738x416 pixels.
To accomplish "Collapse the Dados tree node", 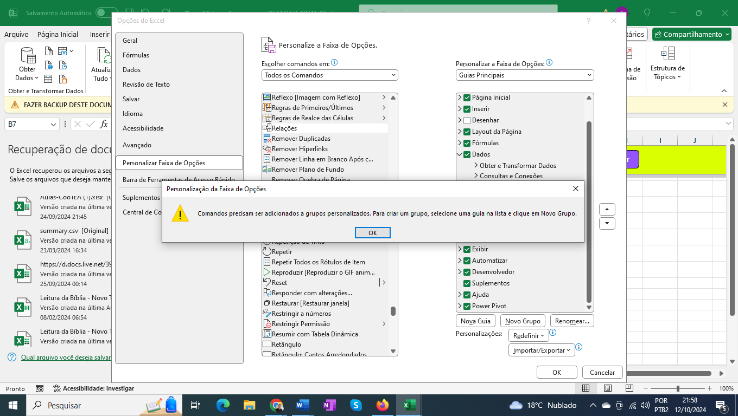I will [x=460, y=154].
